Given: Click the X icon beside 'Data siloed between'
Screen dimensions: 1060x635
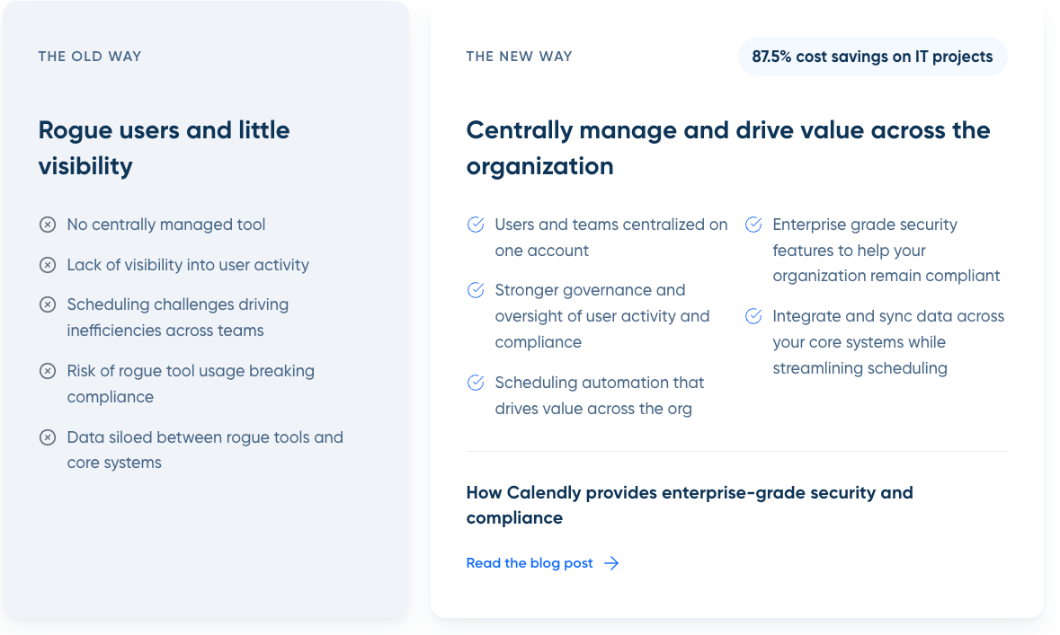Looking at the screenshot, I should pos(48,437).
